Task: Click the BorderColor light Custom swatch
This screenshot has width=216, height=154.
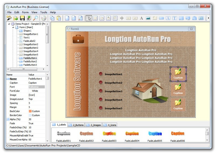Action: pyautogui.click(x=30, y=115)
